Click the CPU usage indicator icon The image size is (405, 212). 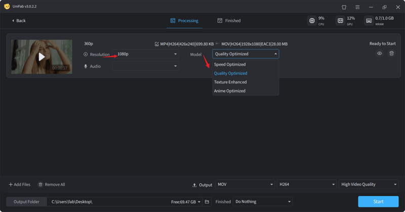click(312, 21)
